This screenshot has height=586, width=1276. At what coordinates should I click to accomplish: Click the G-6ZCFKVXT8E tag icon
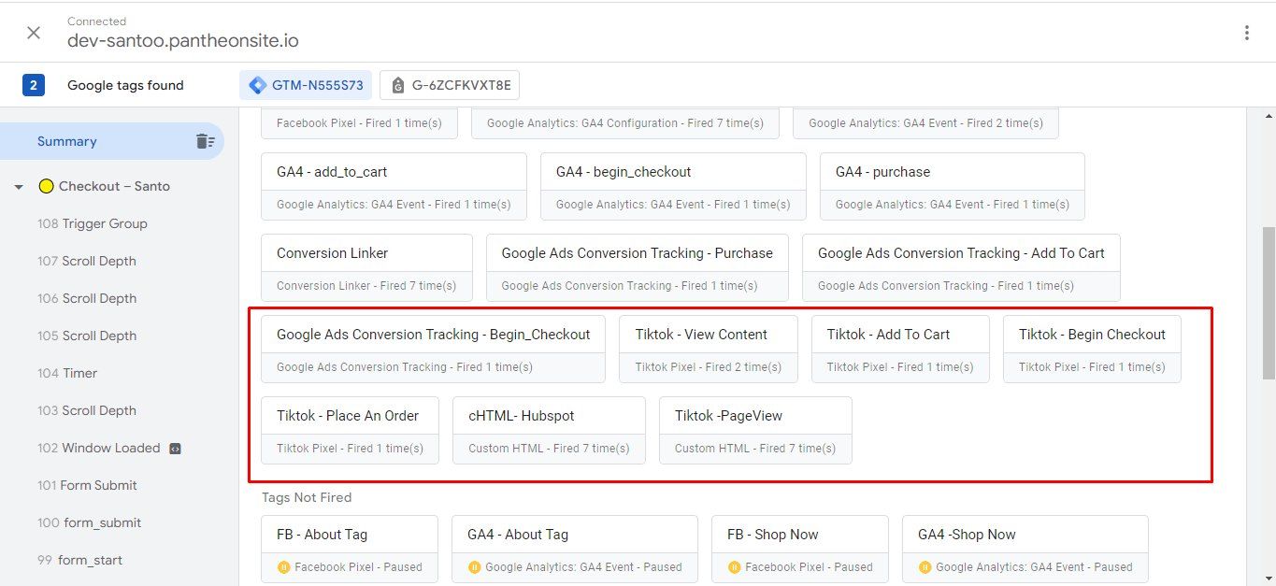[398, 85]
